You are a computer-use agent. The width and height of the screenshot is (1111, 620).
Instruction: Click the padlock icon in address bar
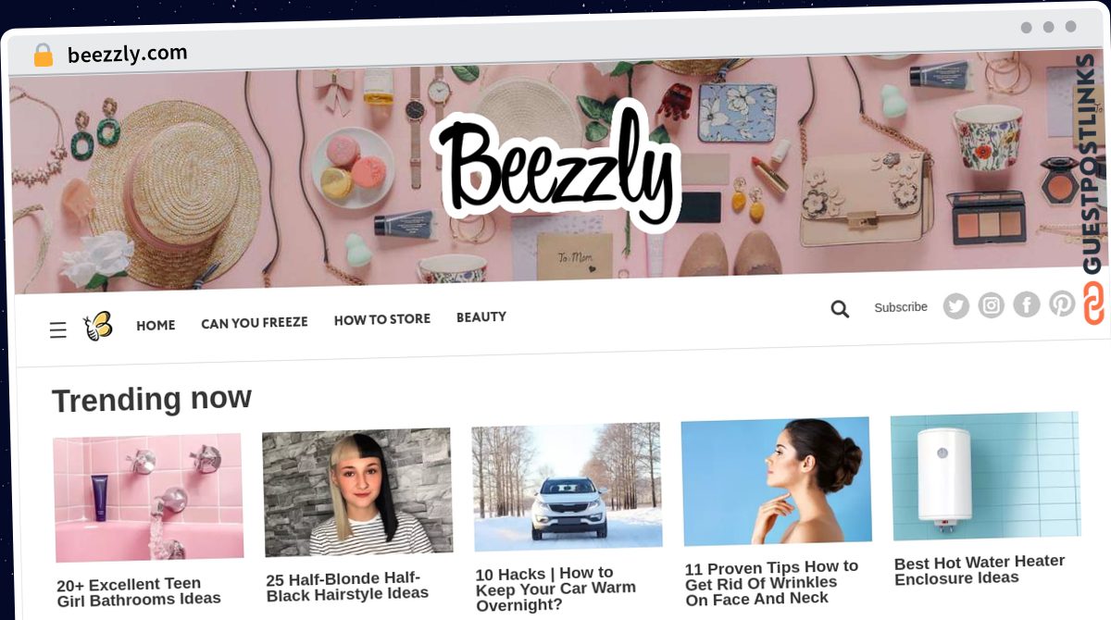click(44, 56)
